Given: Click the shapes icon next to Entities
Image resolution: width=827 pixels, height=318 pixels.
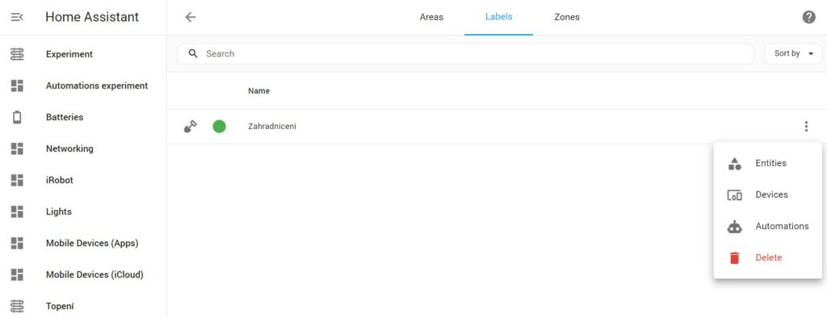Looking at the screenshot, I should pyautogui.click(x=734, y=164).
